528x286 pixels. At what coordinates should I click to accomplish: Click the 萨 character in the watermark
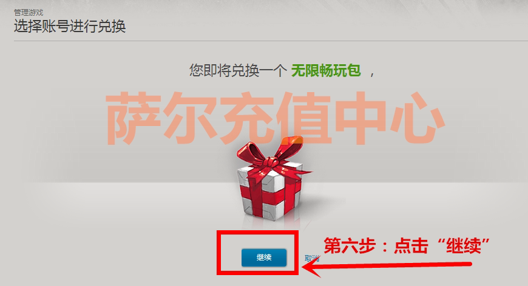coord(134,118)
